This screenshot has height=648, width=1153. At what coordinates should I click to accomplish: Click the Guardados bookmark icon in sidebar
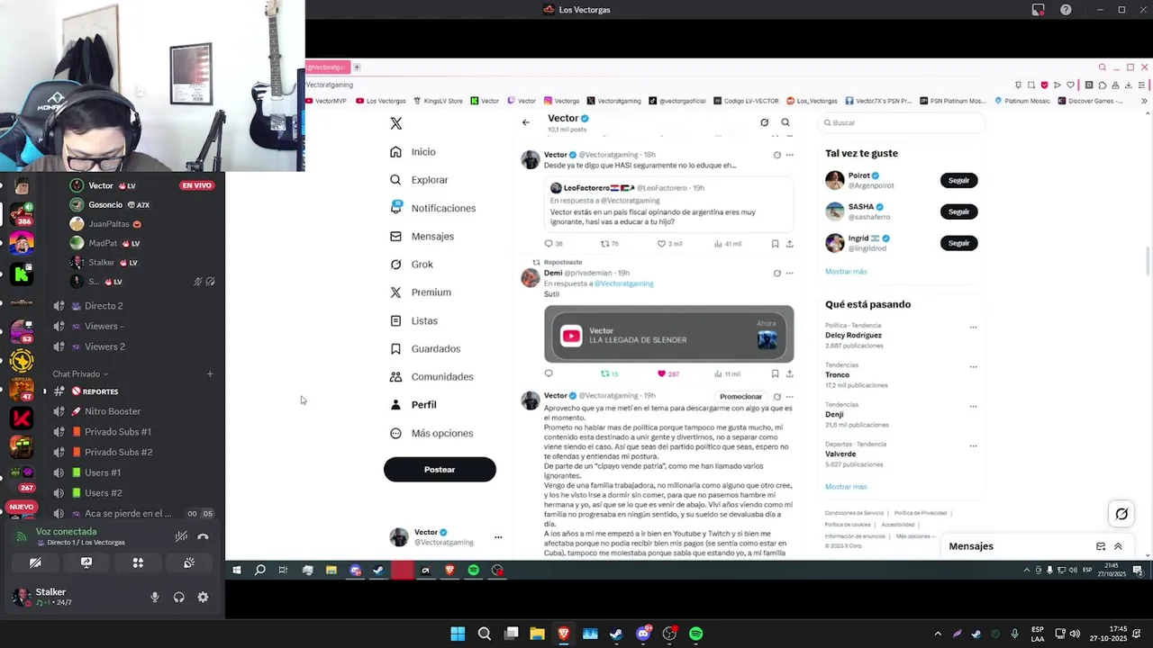pos(395,348)
